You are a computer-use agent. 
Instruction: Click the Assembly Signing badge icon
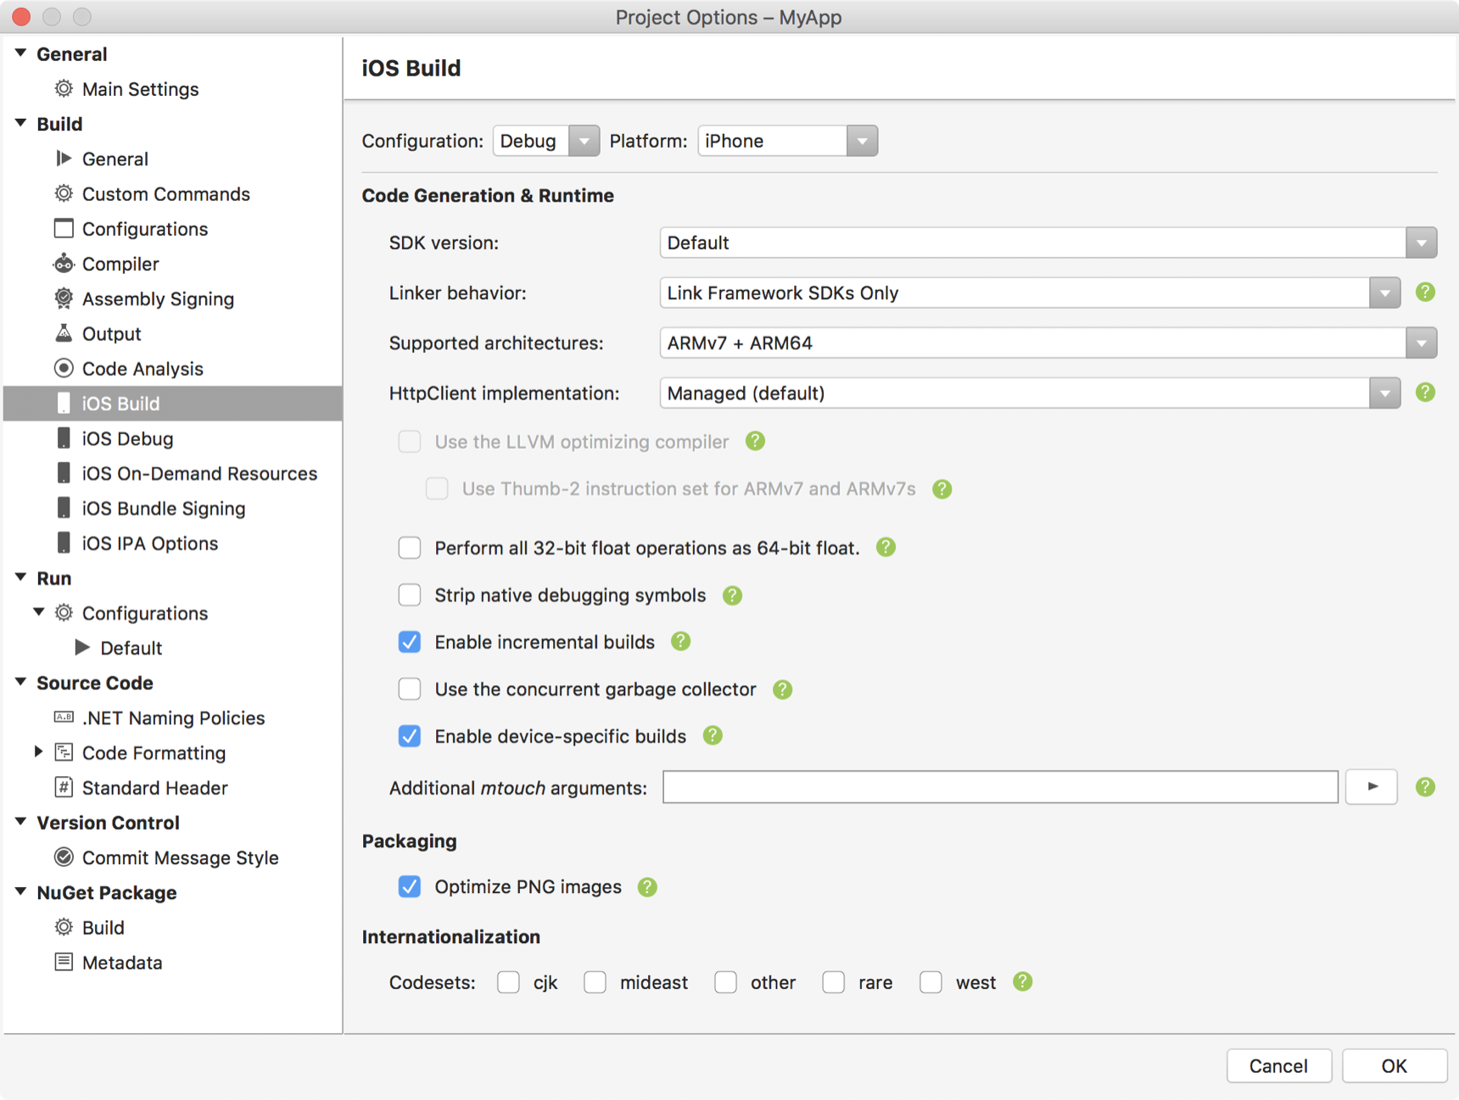coord(64,299)
